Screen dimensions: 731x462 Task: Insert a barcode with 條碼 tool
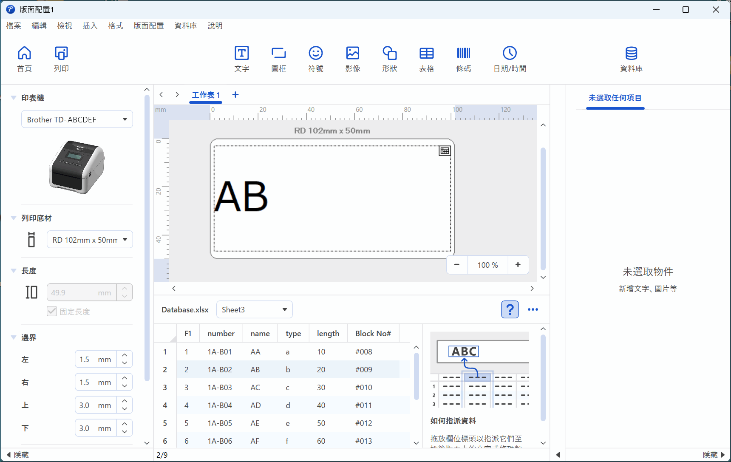tap(463, 59)
